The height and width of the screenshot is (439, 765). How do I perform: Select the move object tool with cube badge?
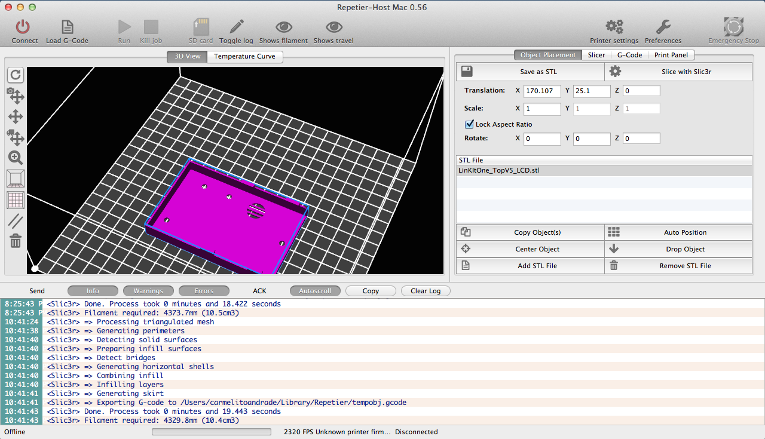click(16, 137)
